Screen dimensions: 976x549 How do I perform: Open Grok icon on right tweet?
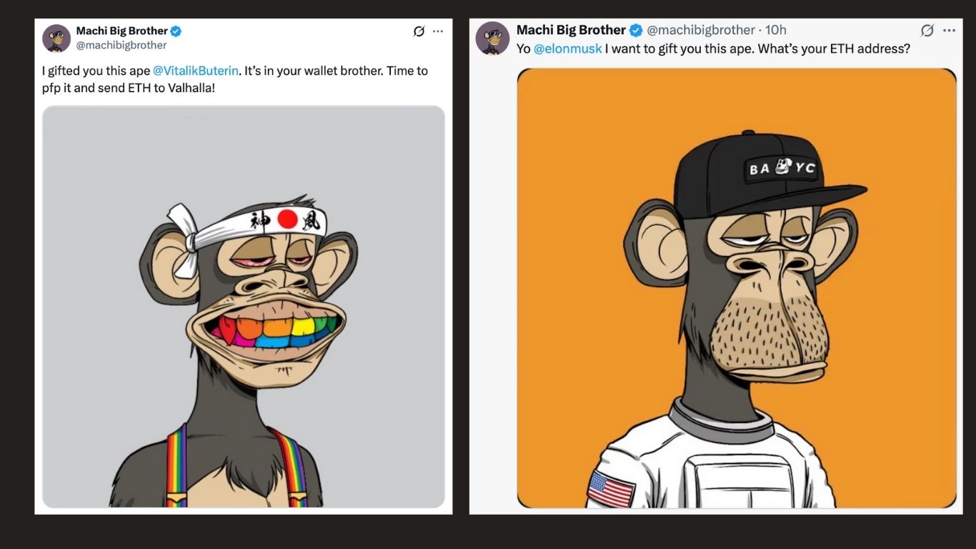coord(927,30)
